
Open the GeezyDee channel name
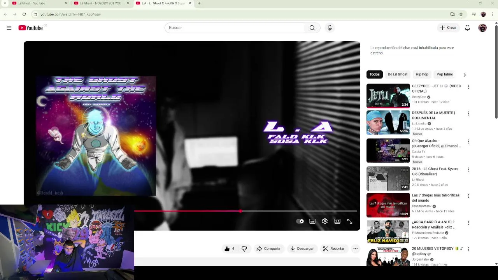click(x=419, y=97)
